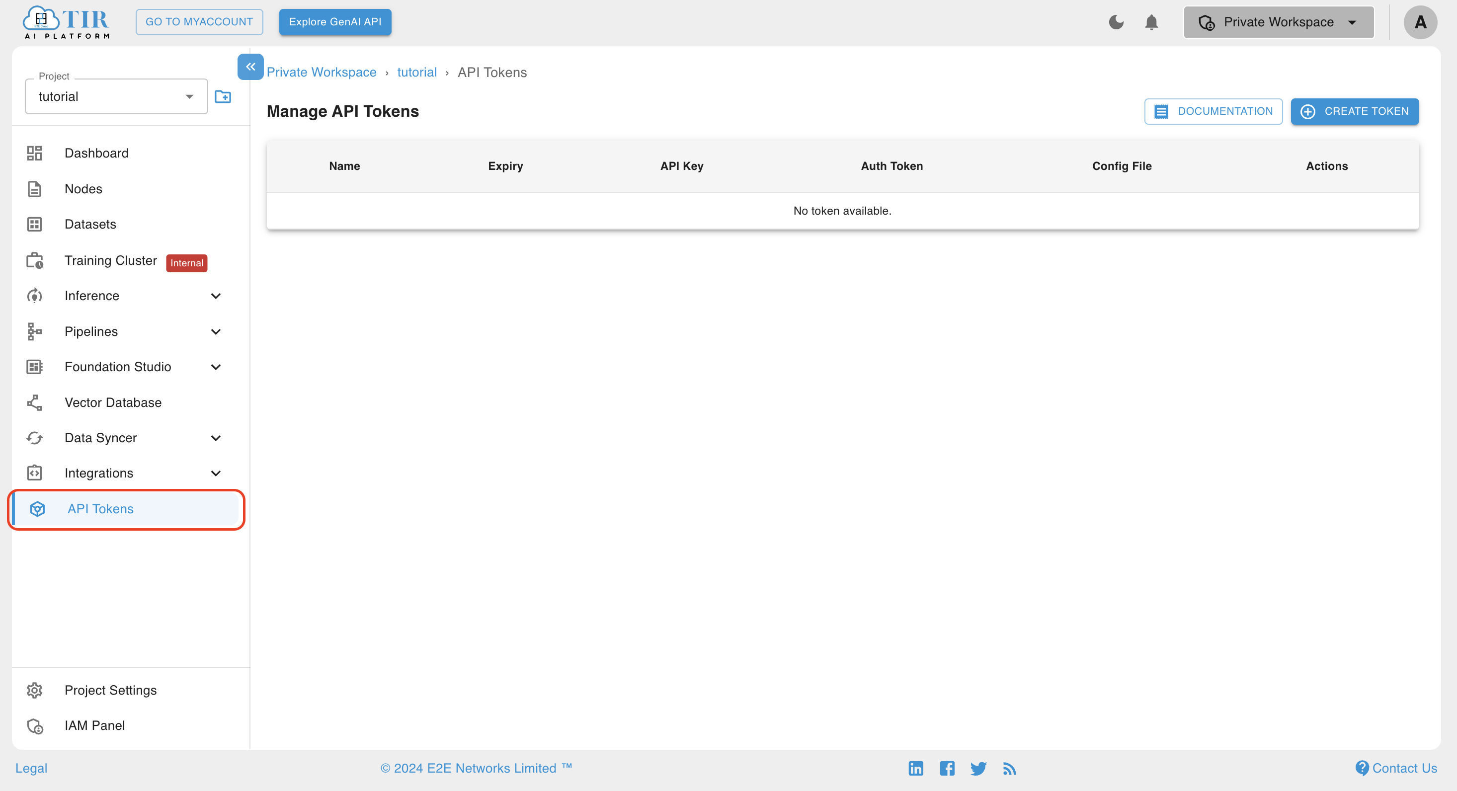Toggle the sidebar collapse arrow
The image size is (1457, 791).
click(250, 66)
